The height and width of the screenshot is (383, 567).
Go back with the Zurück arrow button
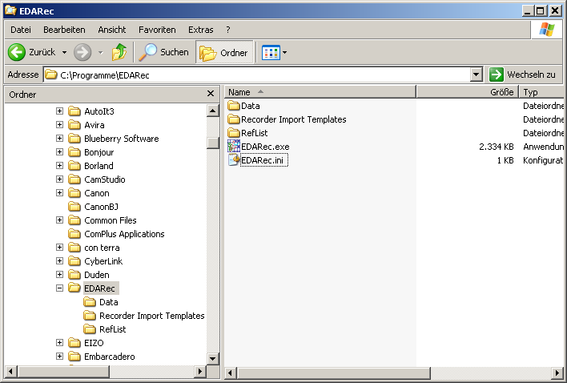pyautogui.click(x=32, y=52)
